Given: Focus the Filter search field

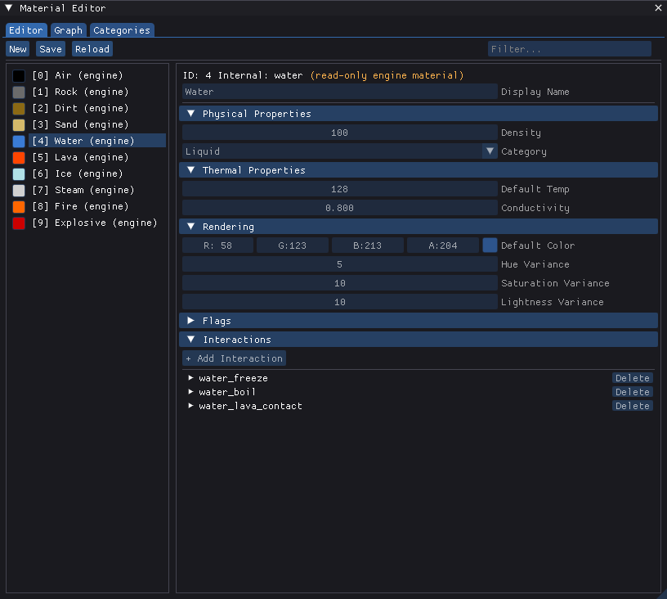Looking at the screenshot, I should tap(569, 49).
